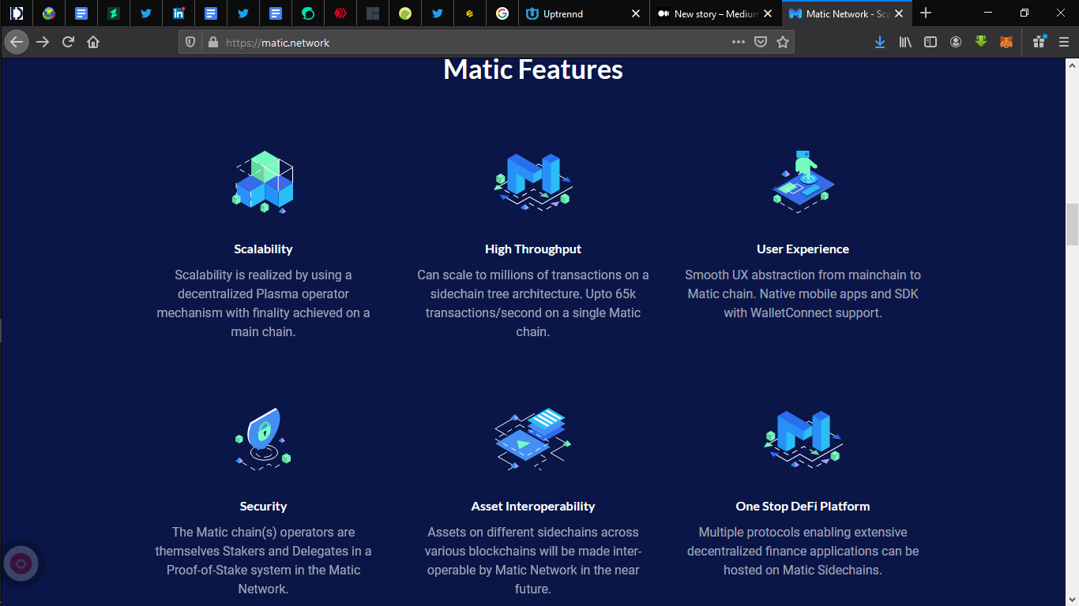Image resolution: width=1079 pixels, height=606 pixels.
Task: Switch to the green gecko pinned tab
Action: pyautogui.click(x=405, y=13)
